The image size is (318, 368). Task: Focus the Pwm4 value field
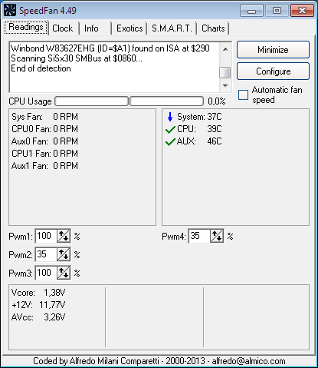199,236
